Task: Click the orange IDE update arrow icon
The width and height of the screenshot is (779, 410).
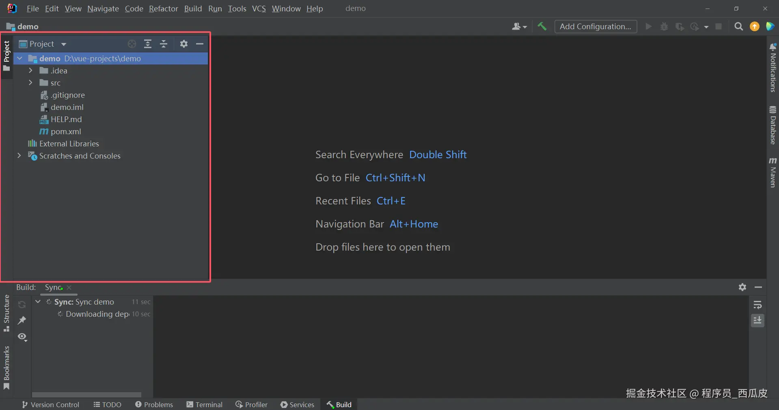Action: coord(755,26)
